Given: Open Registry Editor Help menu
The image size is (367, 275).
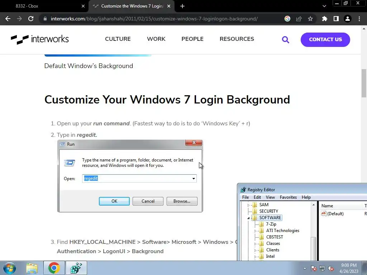Looking at the screenshot, I should pyautogui.click(x=306, y=197).
